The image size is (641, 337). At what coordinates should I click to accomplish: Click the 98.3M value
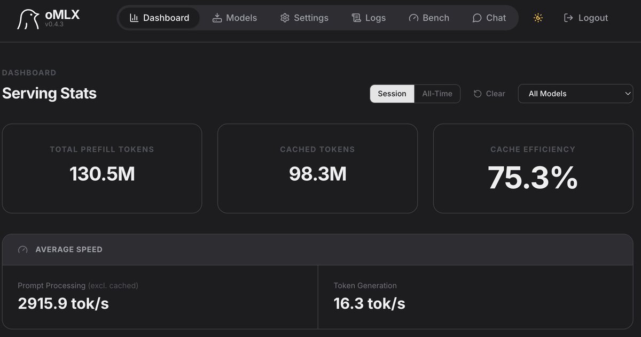pos(318,174)
